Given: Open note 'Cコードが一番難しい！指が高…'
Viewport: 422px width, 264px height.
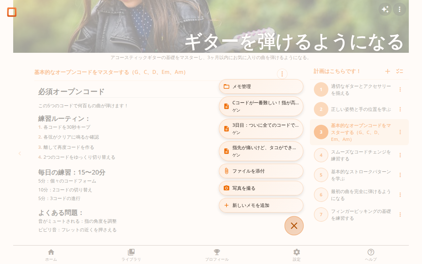Looking at the screenshot, I should pos(261,106).
